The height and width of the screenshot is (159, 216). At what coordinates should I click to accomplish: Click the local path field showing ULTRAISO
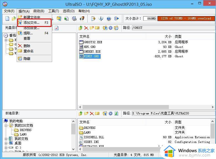[173, 113]
